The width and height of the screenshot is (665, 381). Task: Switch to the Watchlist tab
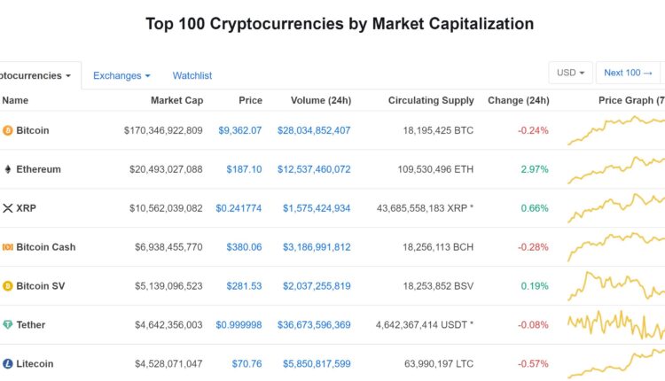pos(192,76)
